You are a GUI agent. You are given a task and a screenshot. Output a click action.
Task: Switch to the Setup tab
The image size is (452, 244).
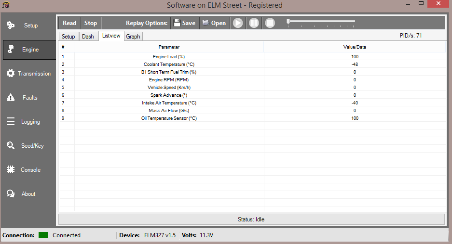point(68,37)
